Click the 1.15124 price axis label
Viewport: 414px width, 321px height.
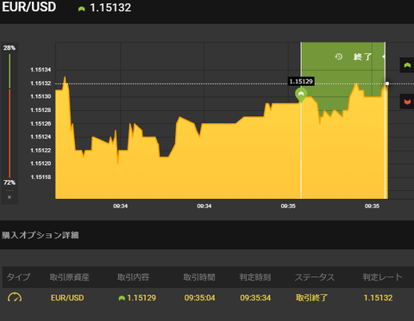coord(41,137)
